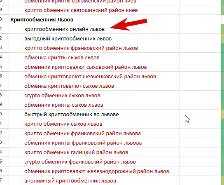Select the row header beside 'быстрый криптообменник во львове'
The height and width of the screenshot is (185, 224).
pyautogui.click(x=4, y=114)
